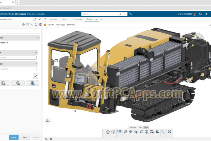Click the browser address bar URL
Viewport: 211px width, 141px height.
pyautogui.click(x=5, y=8)
